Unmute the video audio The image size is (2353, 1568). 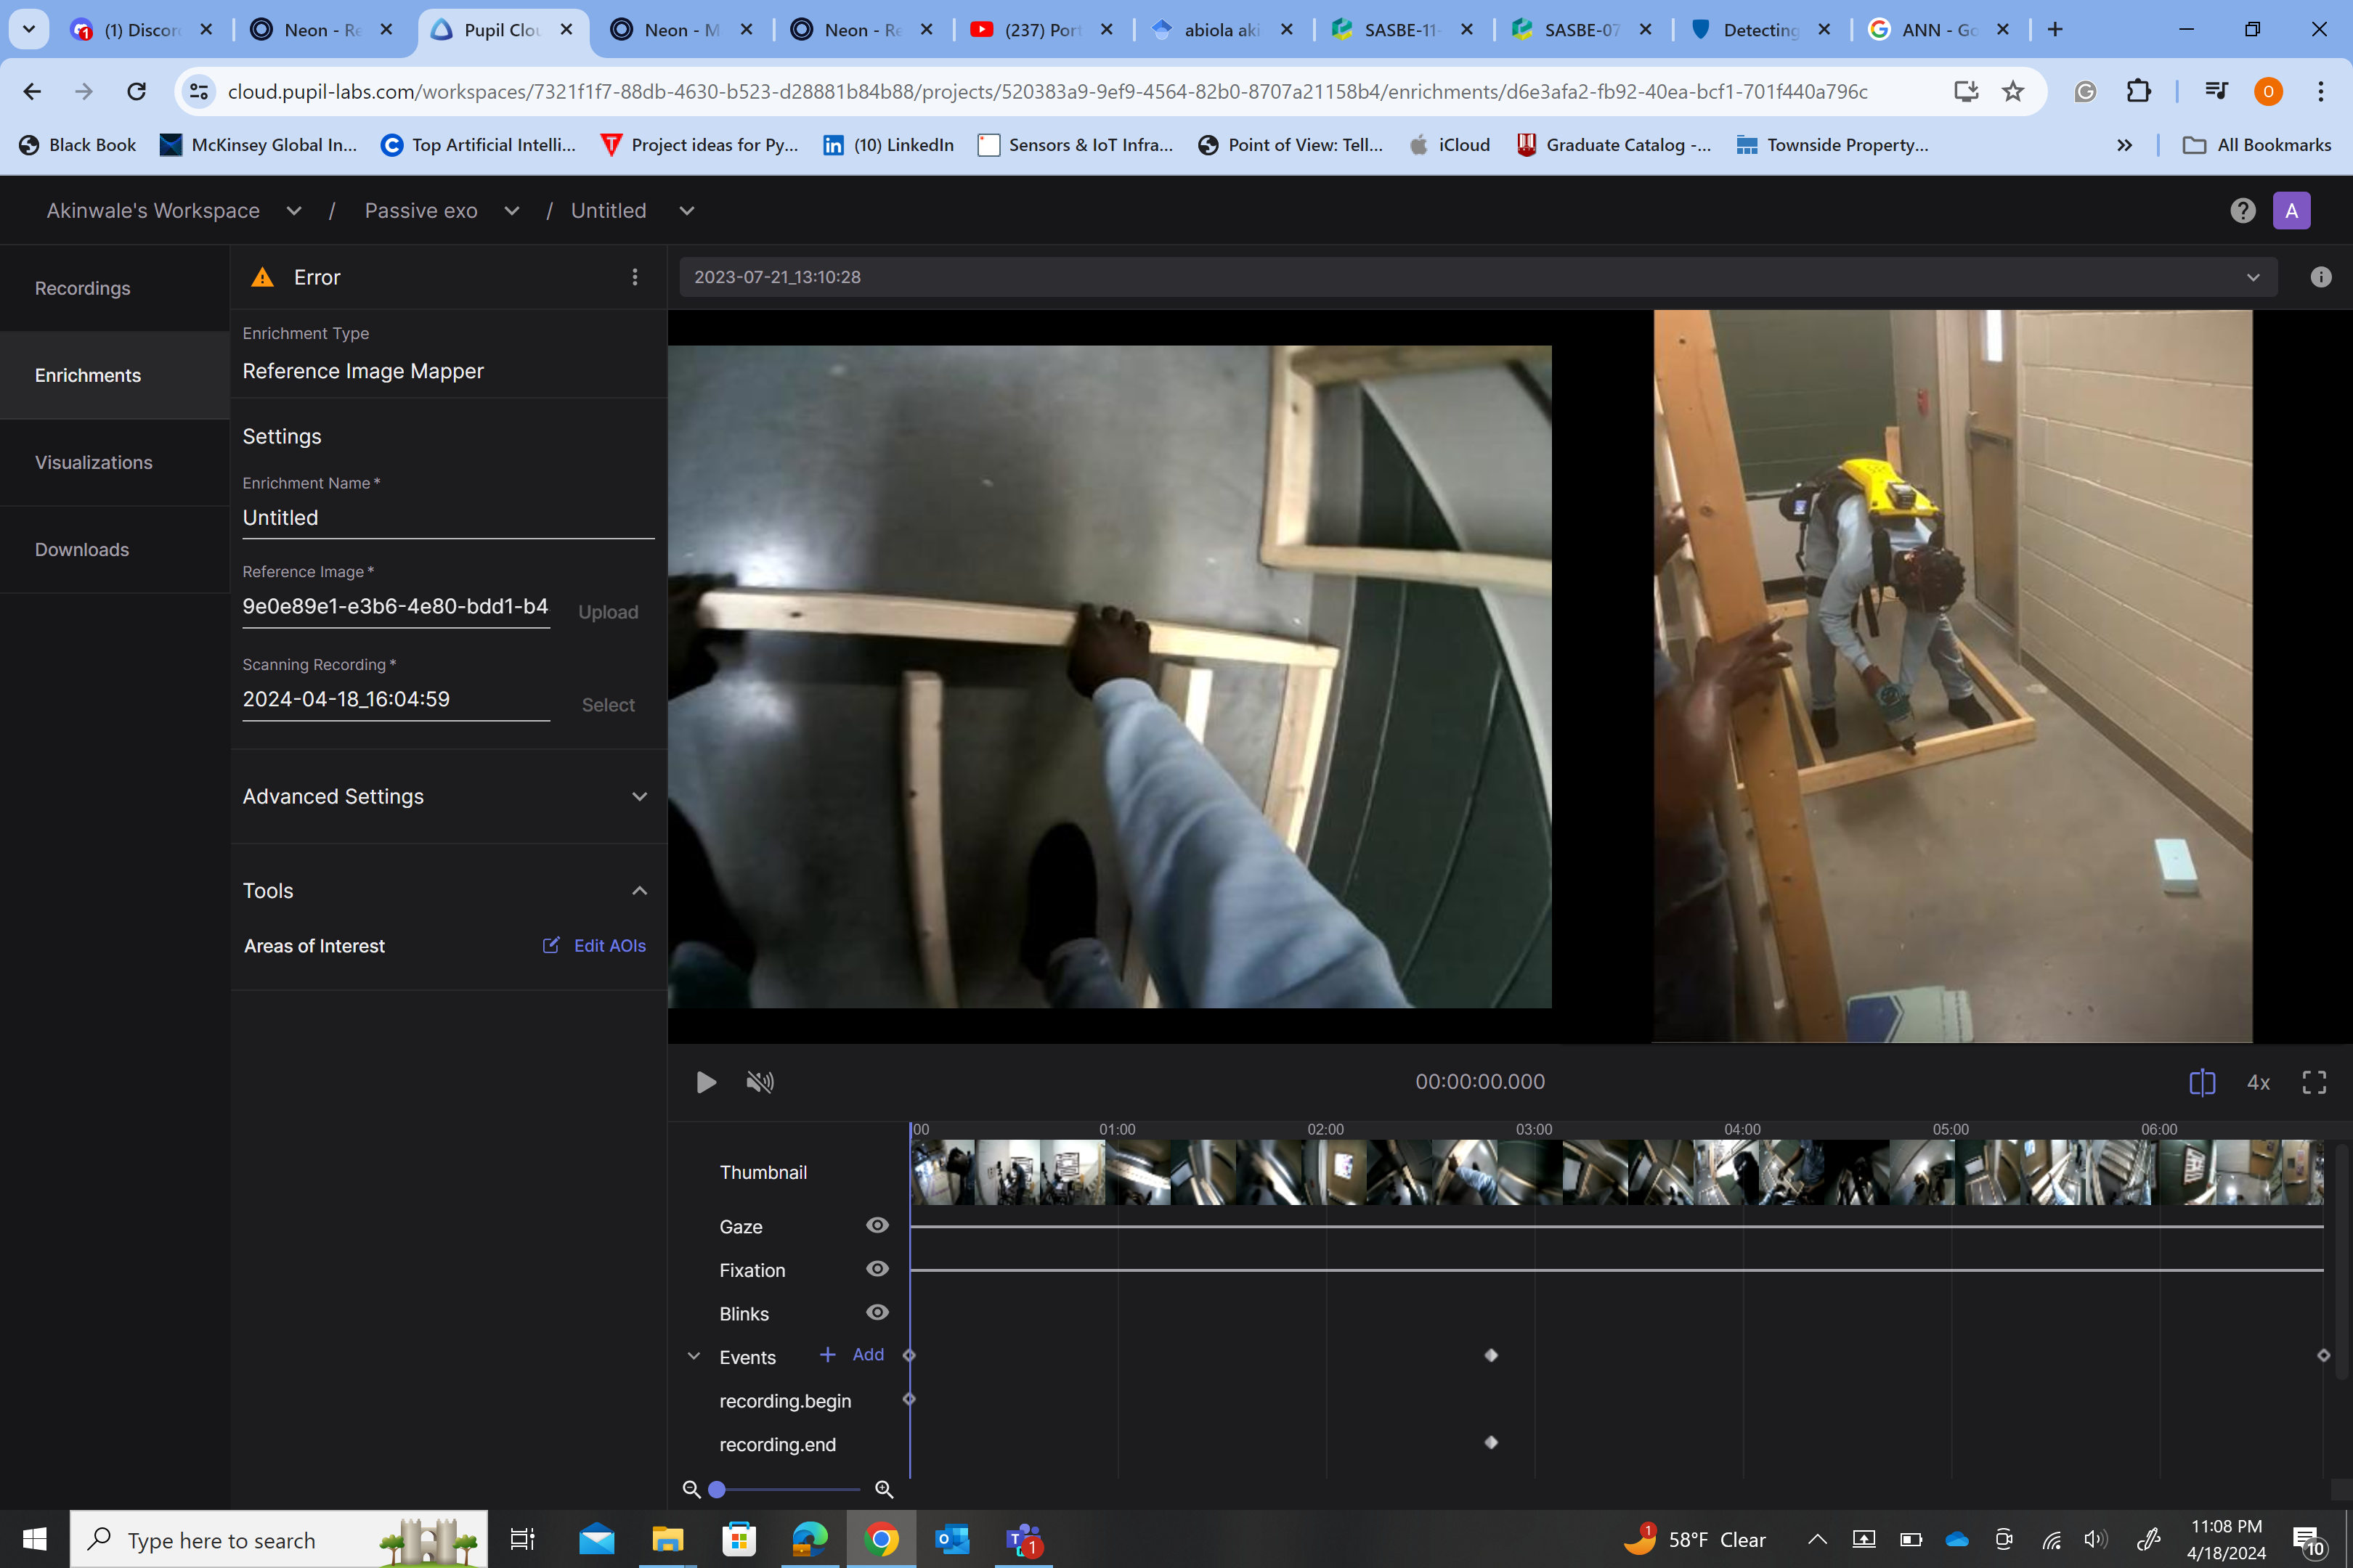coord(760,1082)
